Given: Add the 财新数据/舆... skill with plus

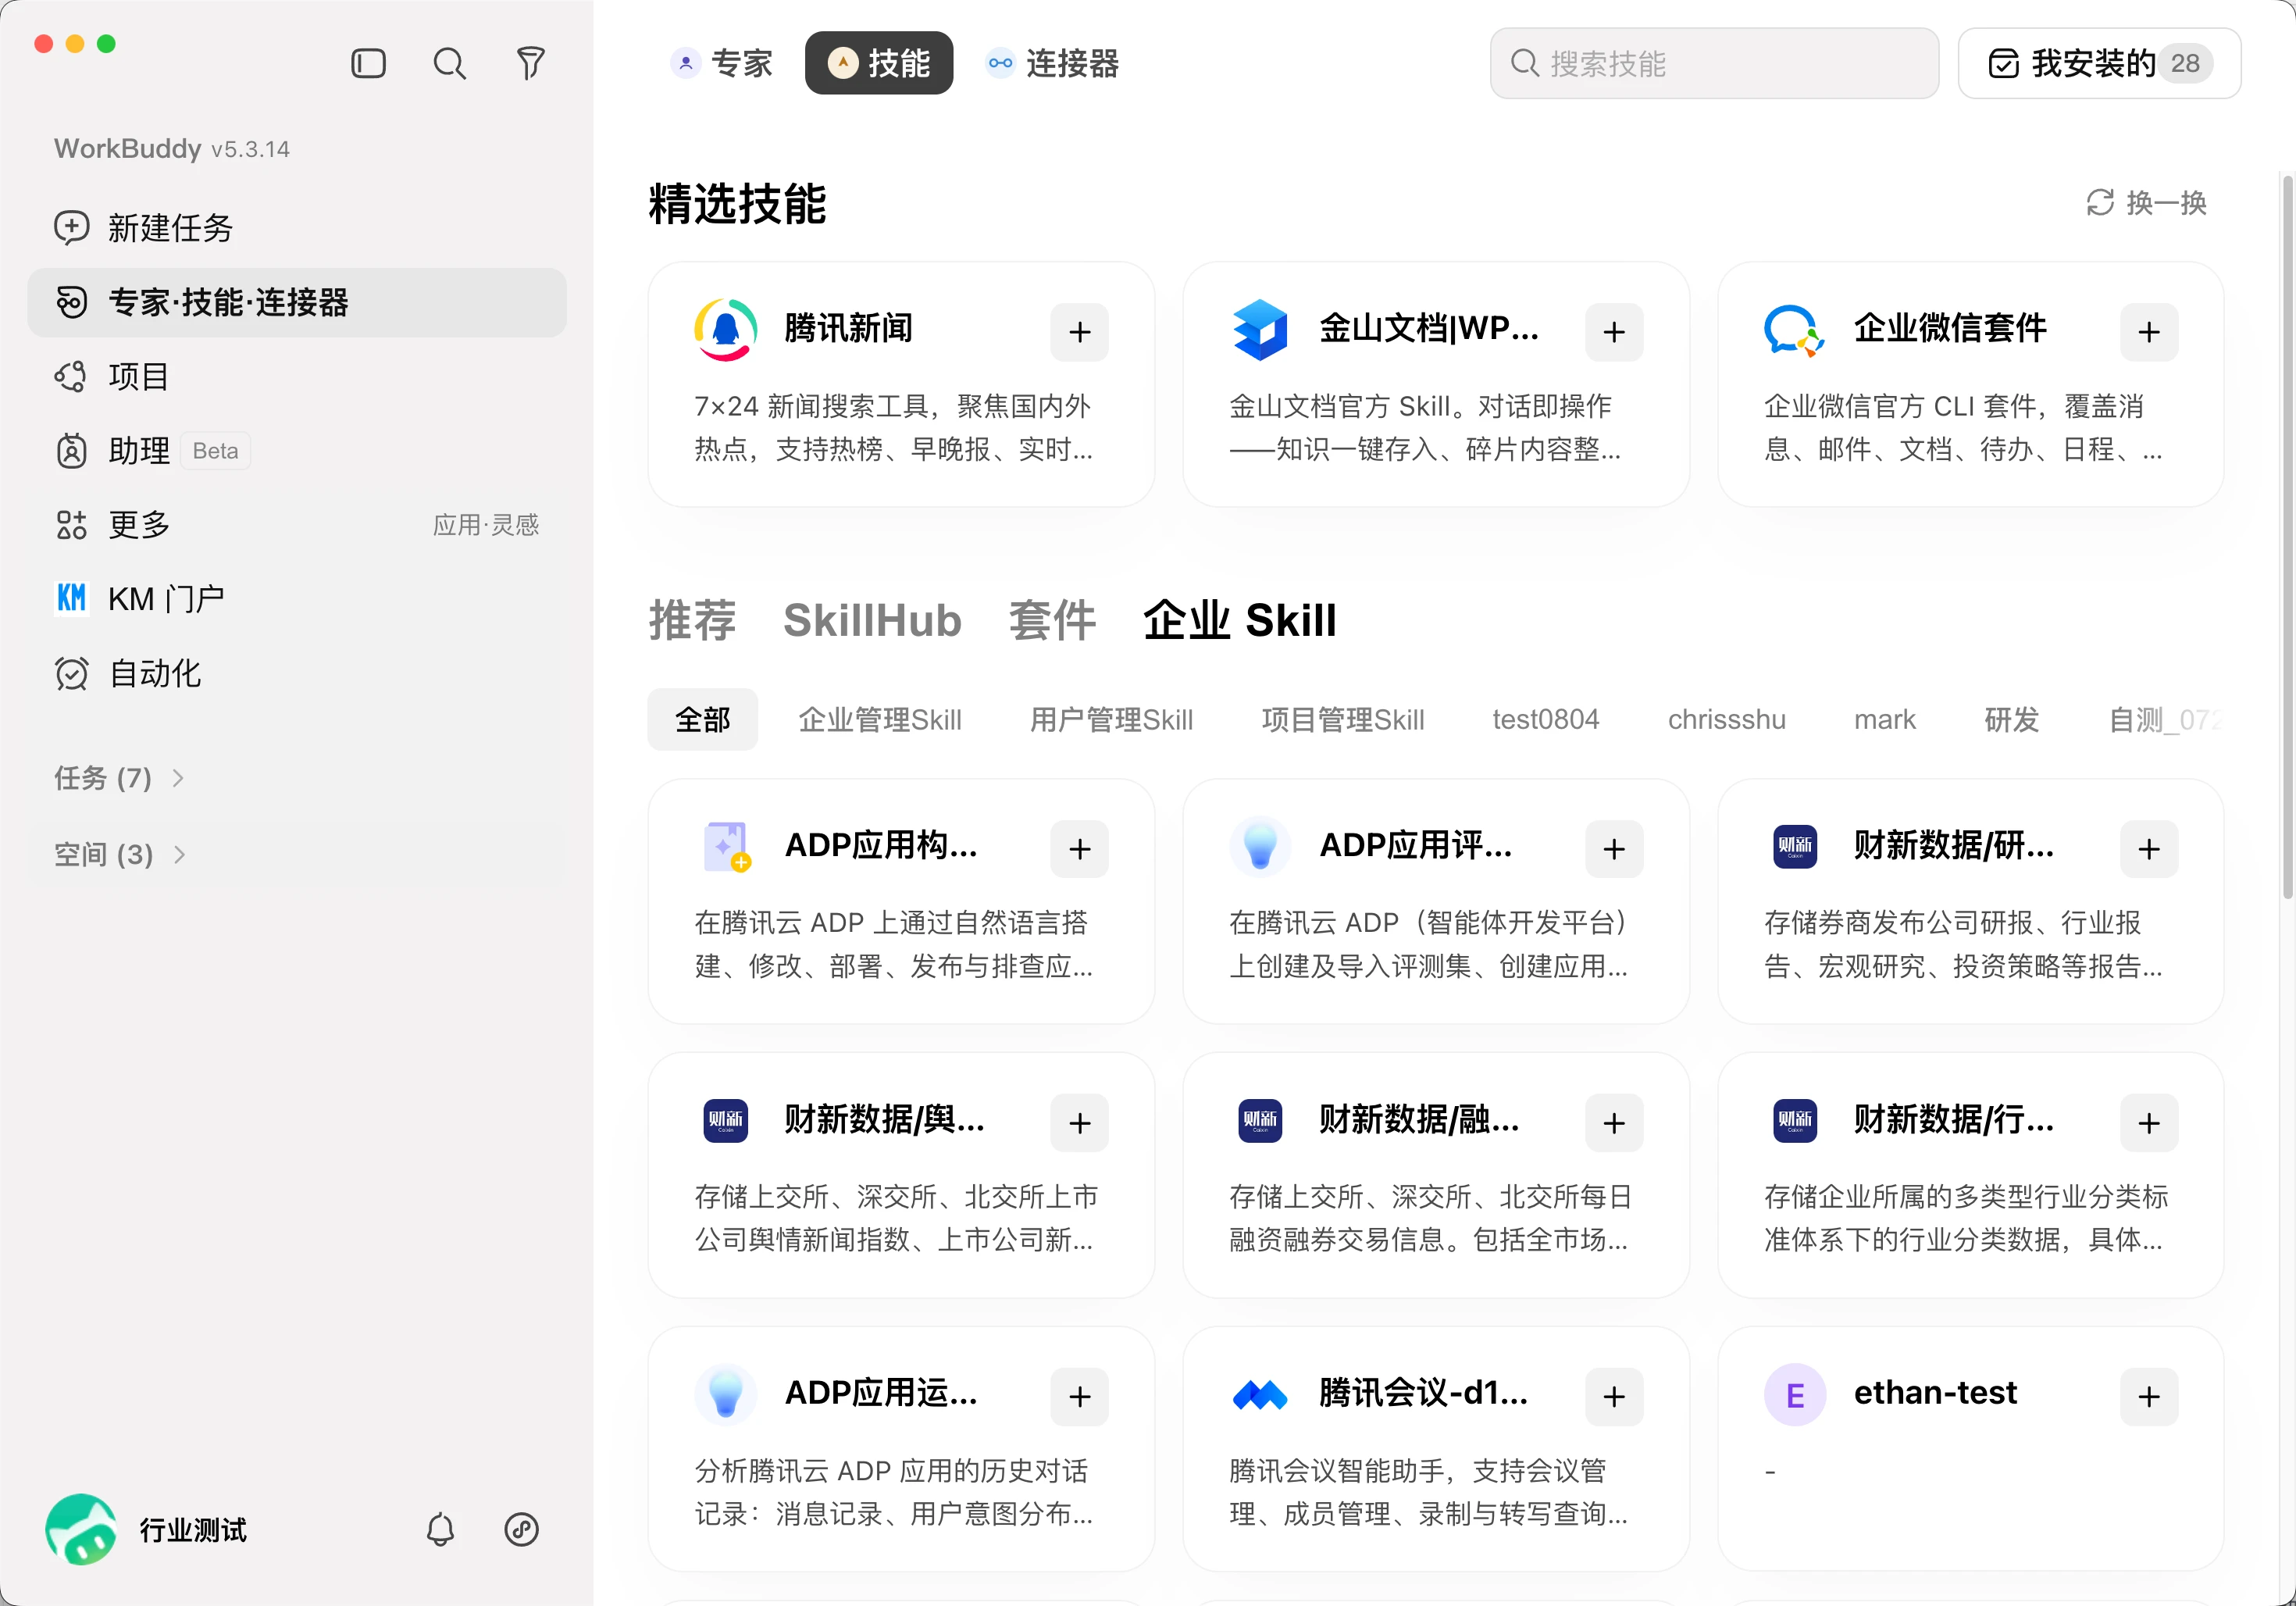Looking at the screenshot, I should 1079,1123.
